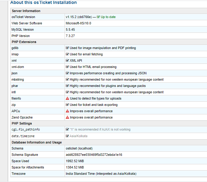The width and height of the screenshot is (207, 182).
Task: Click the Schema Signature hash value
Action: (x=94, y=155)
